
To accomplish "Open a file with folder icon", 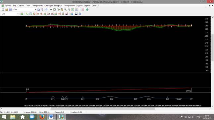I will tap(7, 10).
